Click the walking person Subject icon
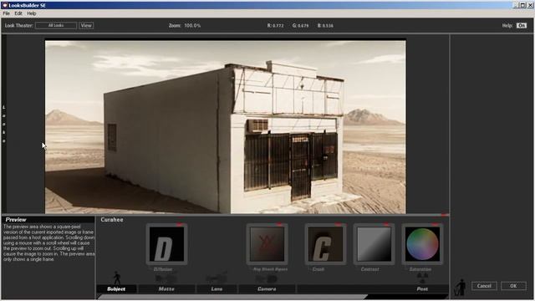535x301 pixels. (117, 278)
